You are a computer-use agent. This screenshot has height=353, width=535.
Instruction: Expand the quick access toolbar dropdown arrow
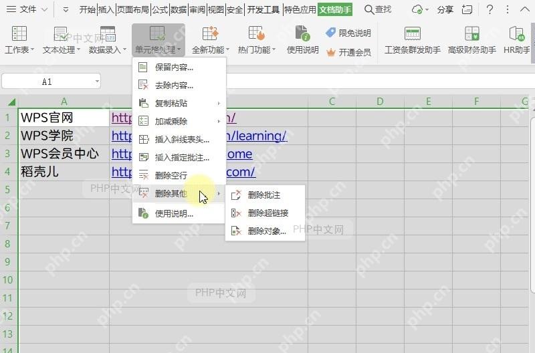point(66,10)
